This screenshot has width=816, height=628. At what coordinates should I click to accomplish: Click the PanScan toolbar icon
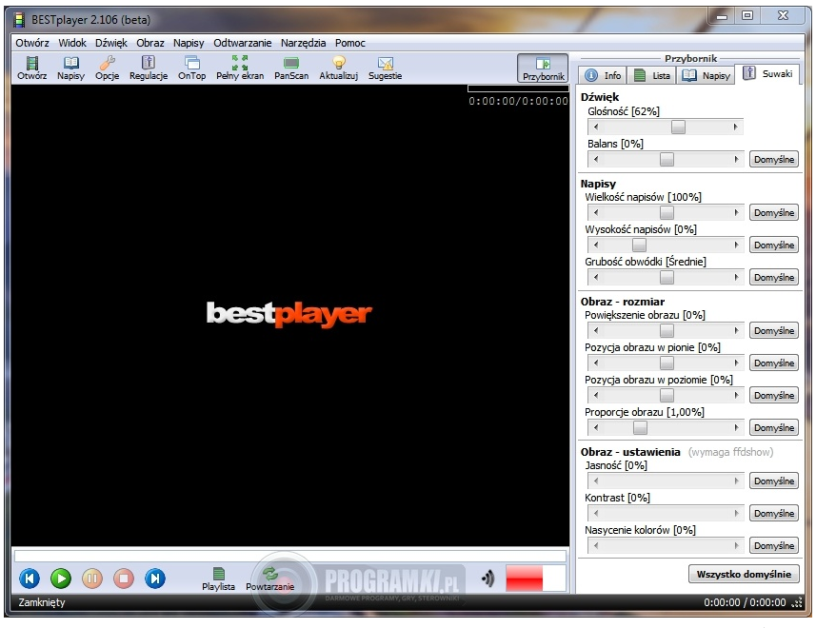[291, 69]
